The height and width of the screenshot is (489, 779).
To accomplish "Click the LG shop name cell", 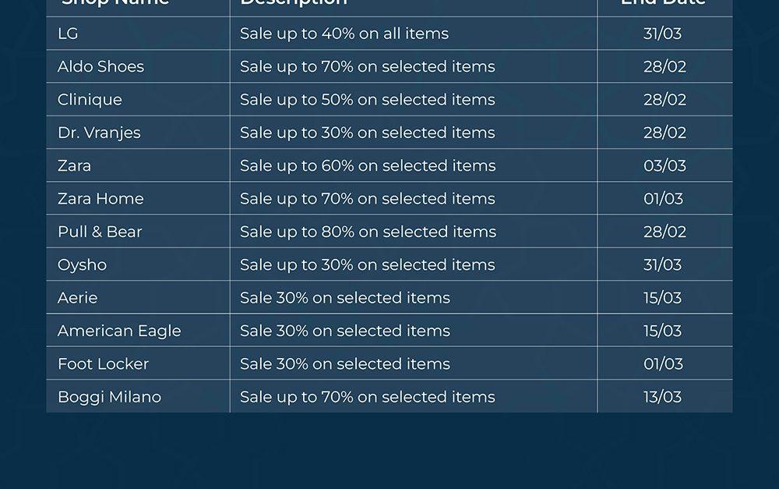I will 68,34.
